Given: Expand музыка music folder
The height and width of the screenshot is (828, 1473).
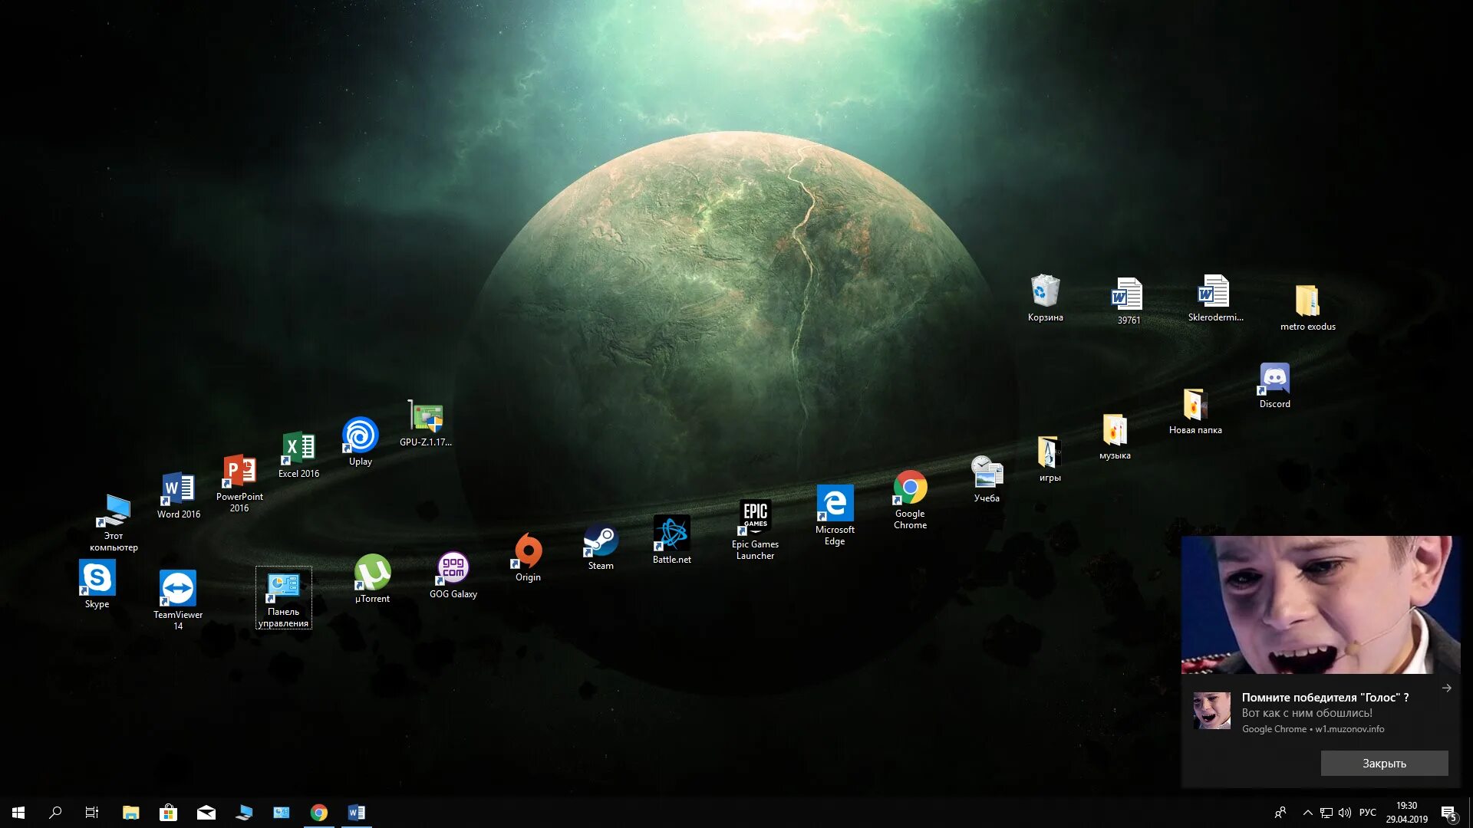Looking at the screenshot, I should click(1115, 429).
